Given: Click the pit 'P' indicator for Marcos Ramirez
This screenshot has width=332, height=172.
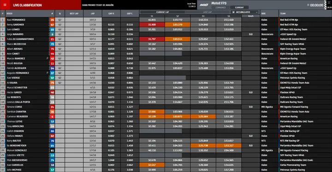Looking at the screenshot, I should point(47,58).
